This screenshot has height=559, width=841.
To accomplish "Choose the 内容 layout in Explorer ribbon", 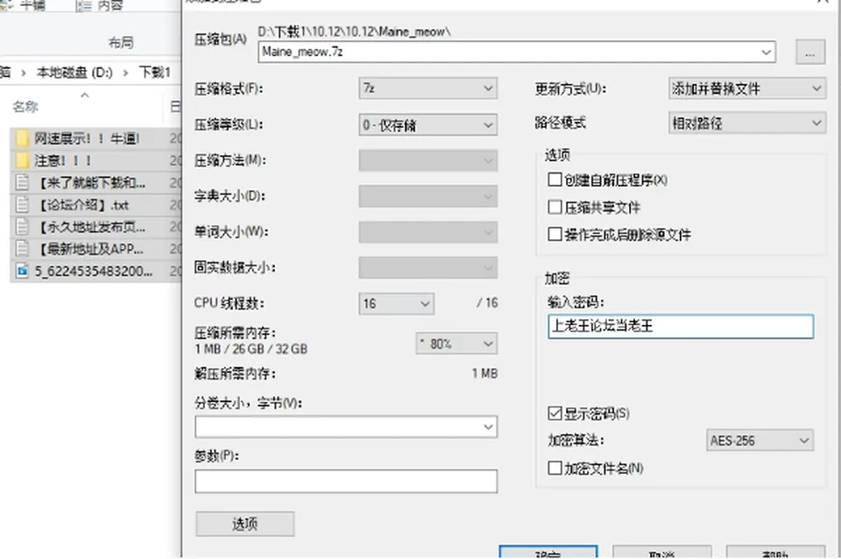I will pyautogui.click(x=101, y=6).
